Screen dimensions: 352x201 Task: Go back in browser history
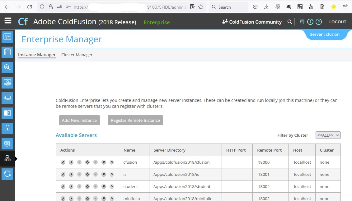[7, 7]
